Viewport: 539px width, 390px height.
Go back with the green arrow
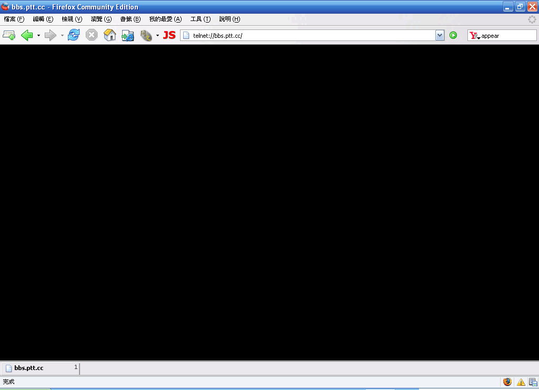27,35
